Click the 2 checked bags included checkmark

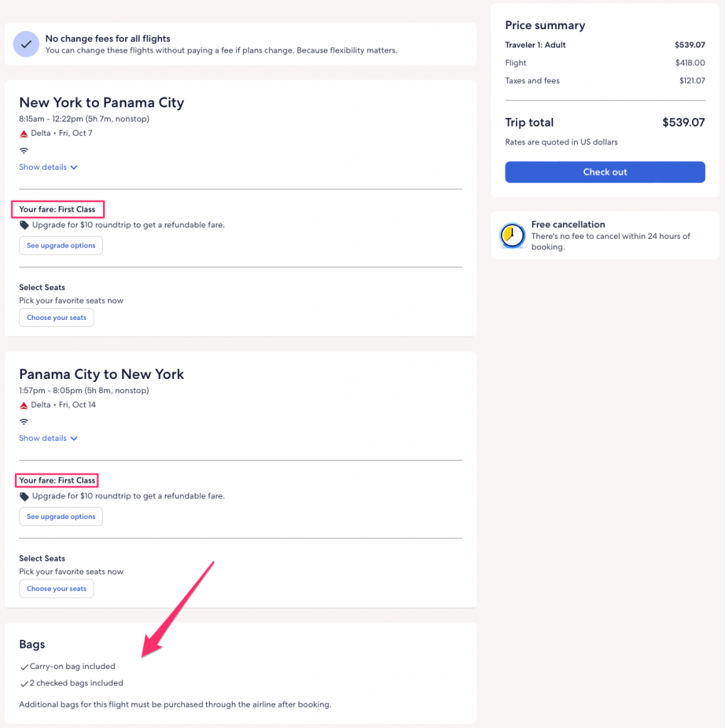point(24,683)
